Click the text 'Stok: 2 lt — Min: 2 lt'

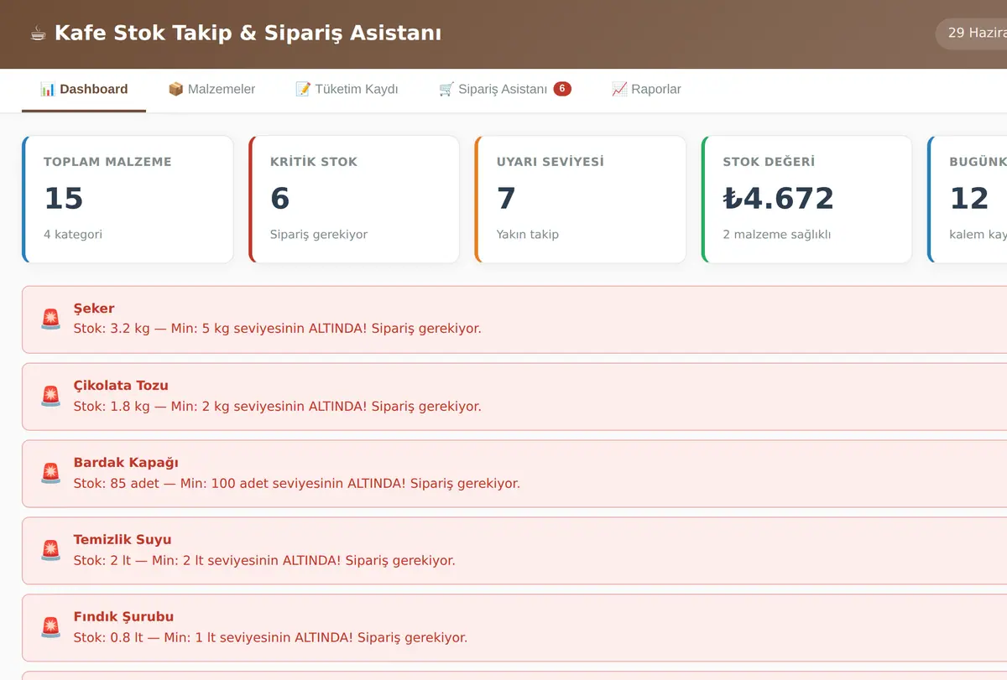(x=138, y=561)
